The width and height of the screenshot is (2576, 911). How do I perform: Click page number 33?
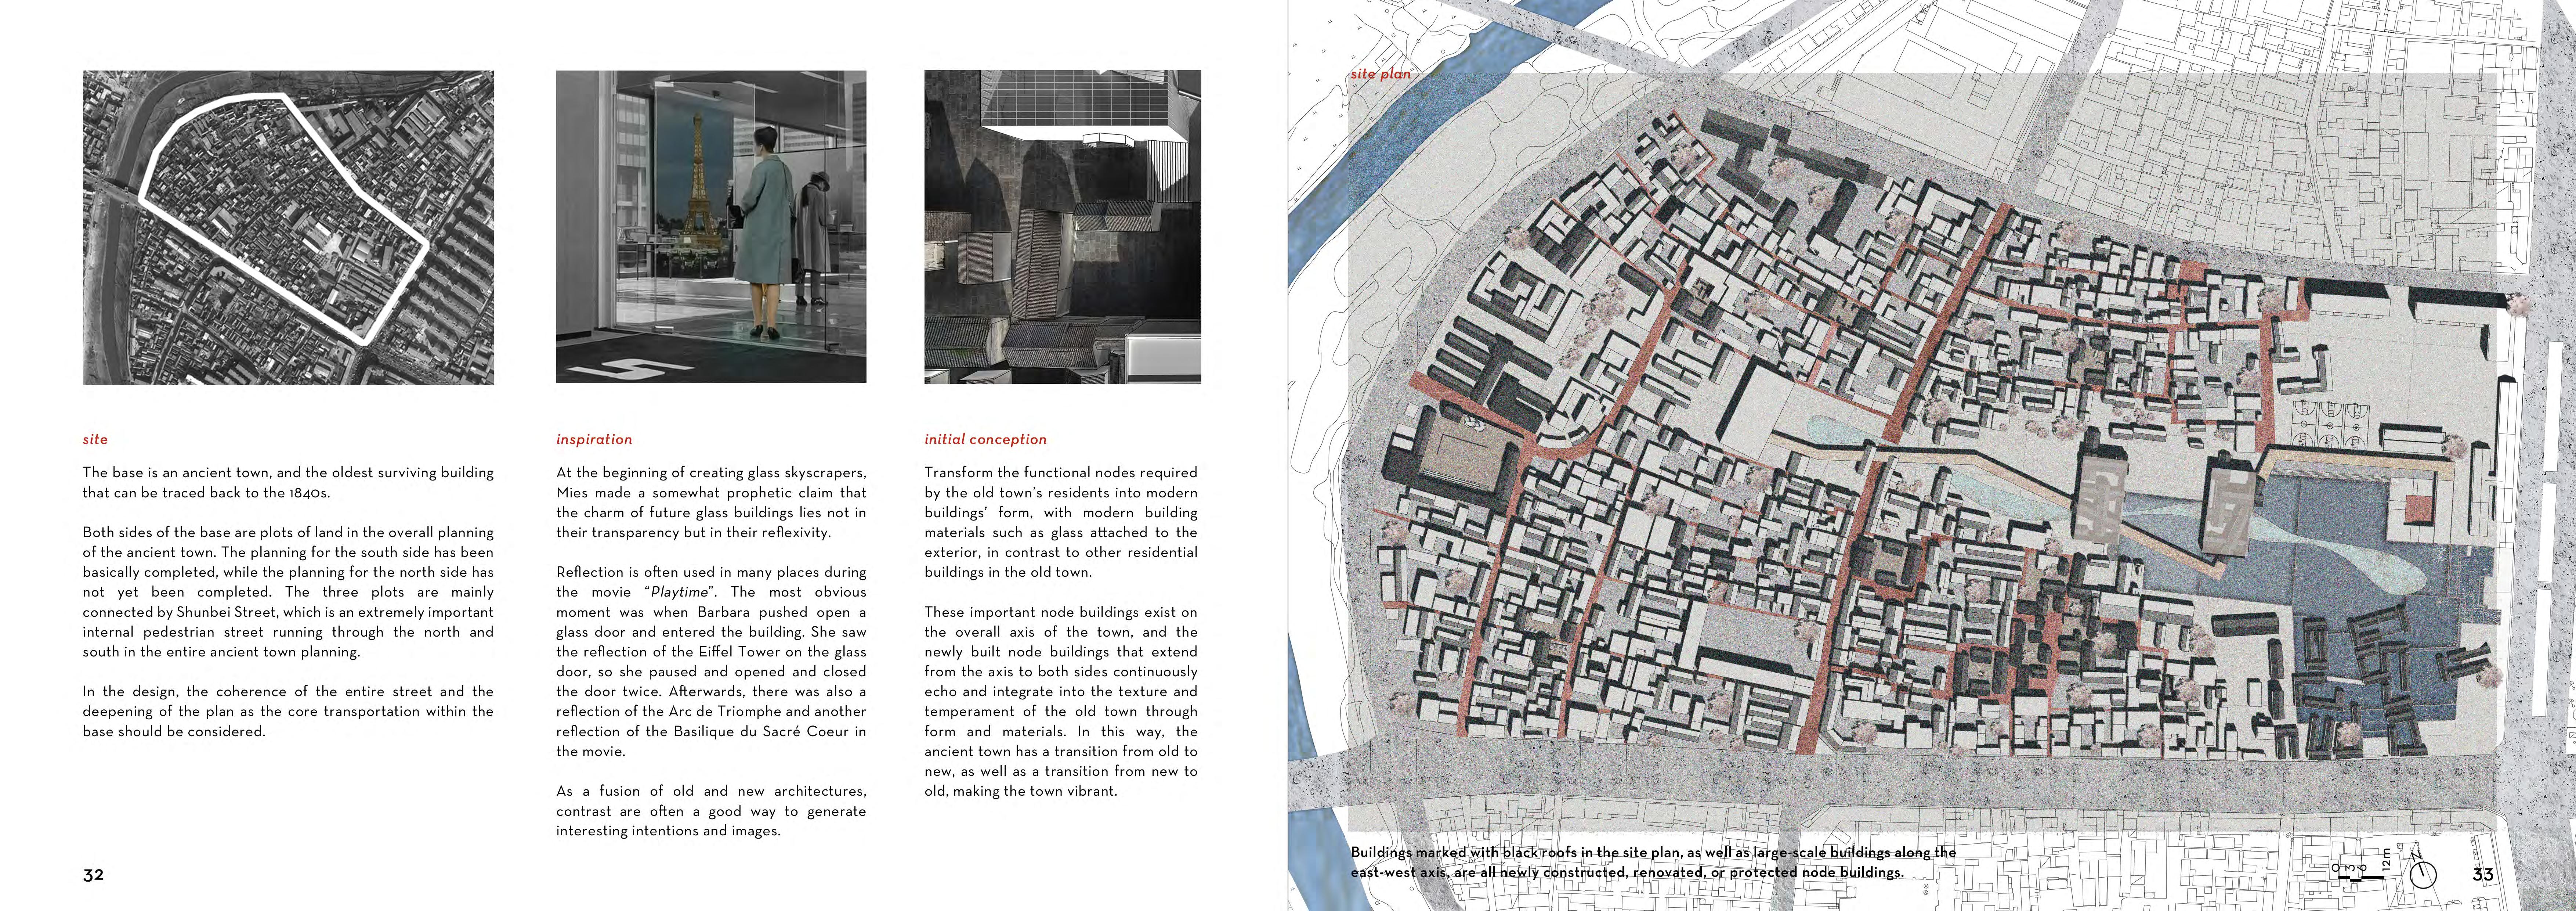coord(2483,874)
